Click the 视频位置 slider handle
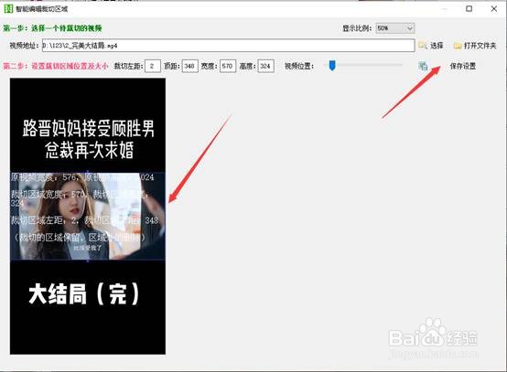Screen dimensions: 507x372 tap(332, 65)
